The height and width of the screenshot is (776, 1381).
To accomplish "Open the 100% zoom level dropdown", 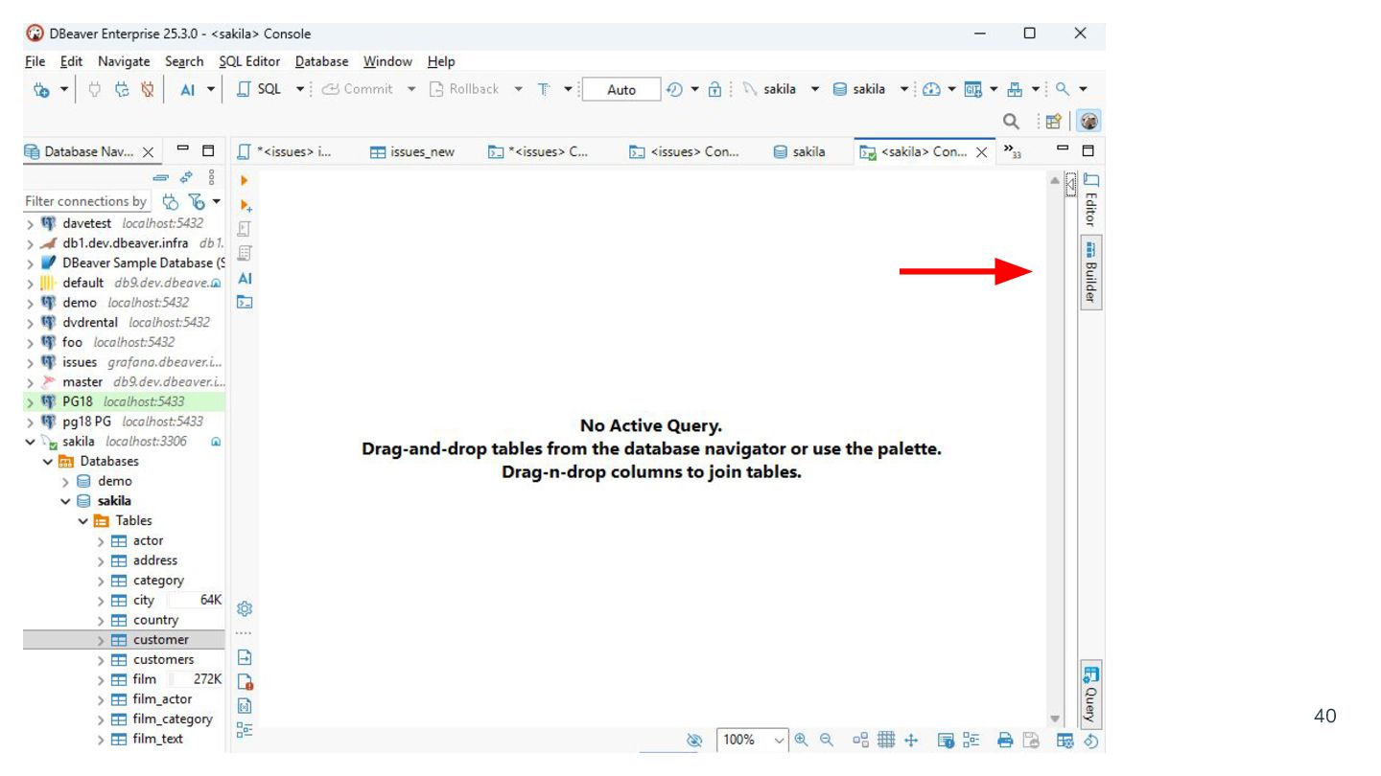I will click(780, 740).
